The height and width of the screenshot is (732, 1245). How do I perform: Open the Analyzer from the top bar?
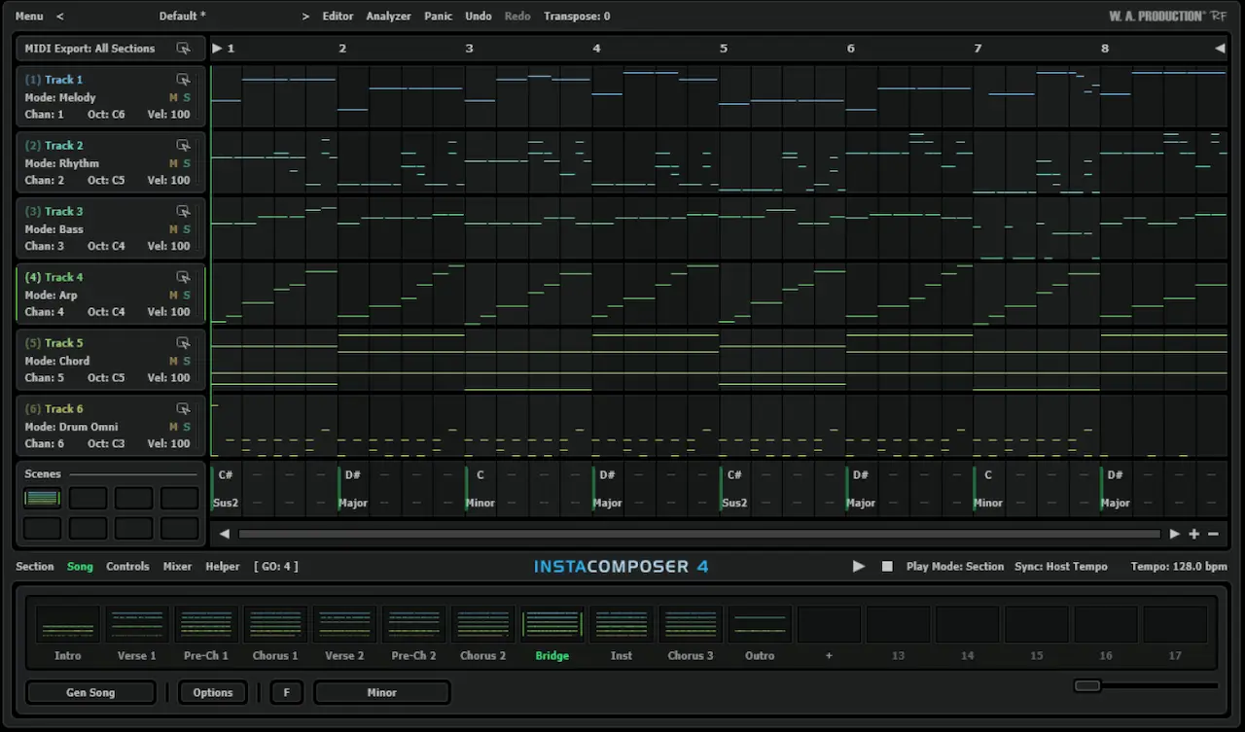point(388,17)
